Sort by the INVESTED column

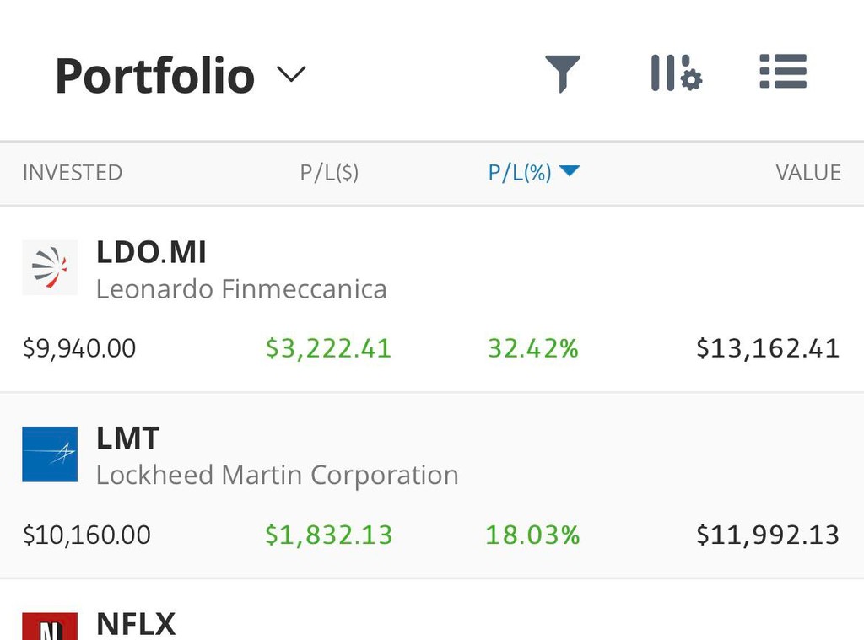[x=73, y=173]
